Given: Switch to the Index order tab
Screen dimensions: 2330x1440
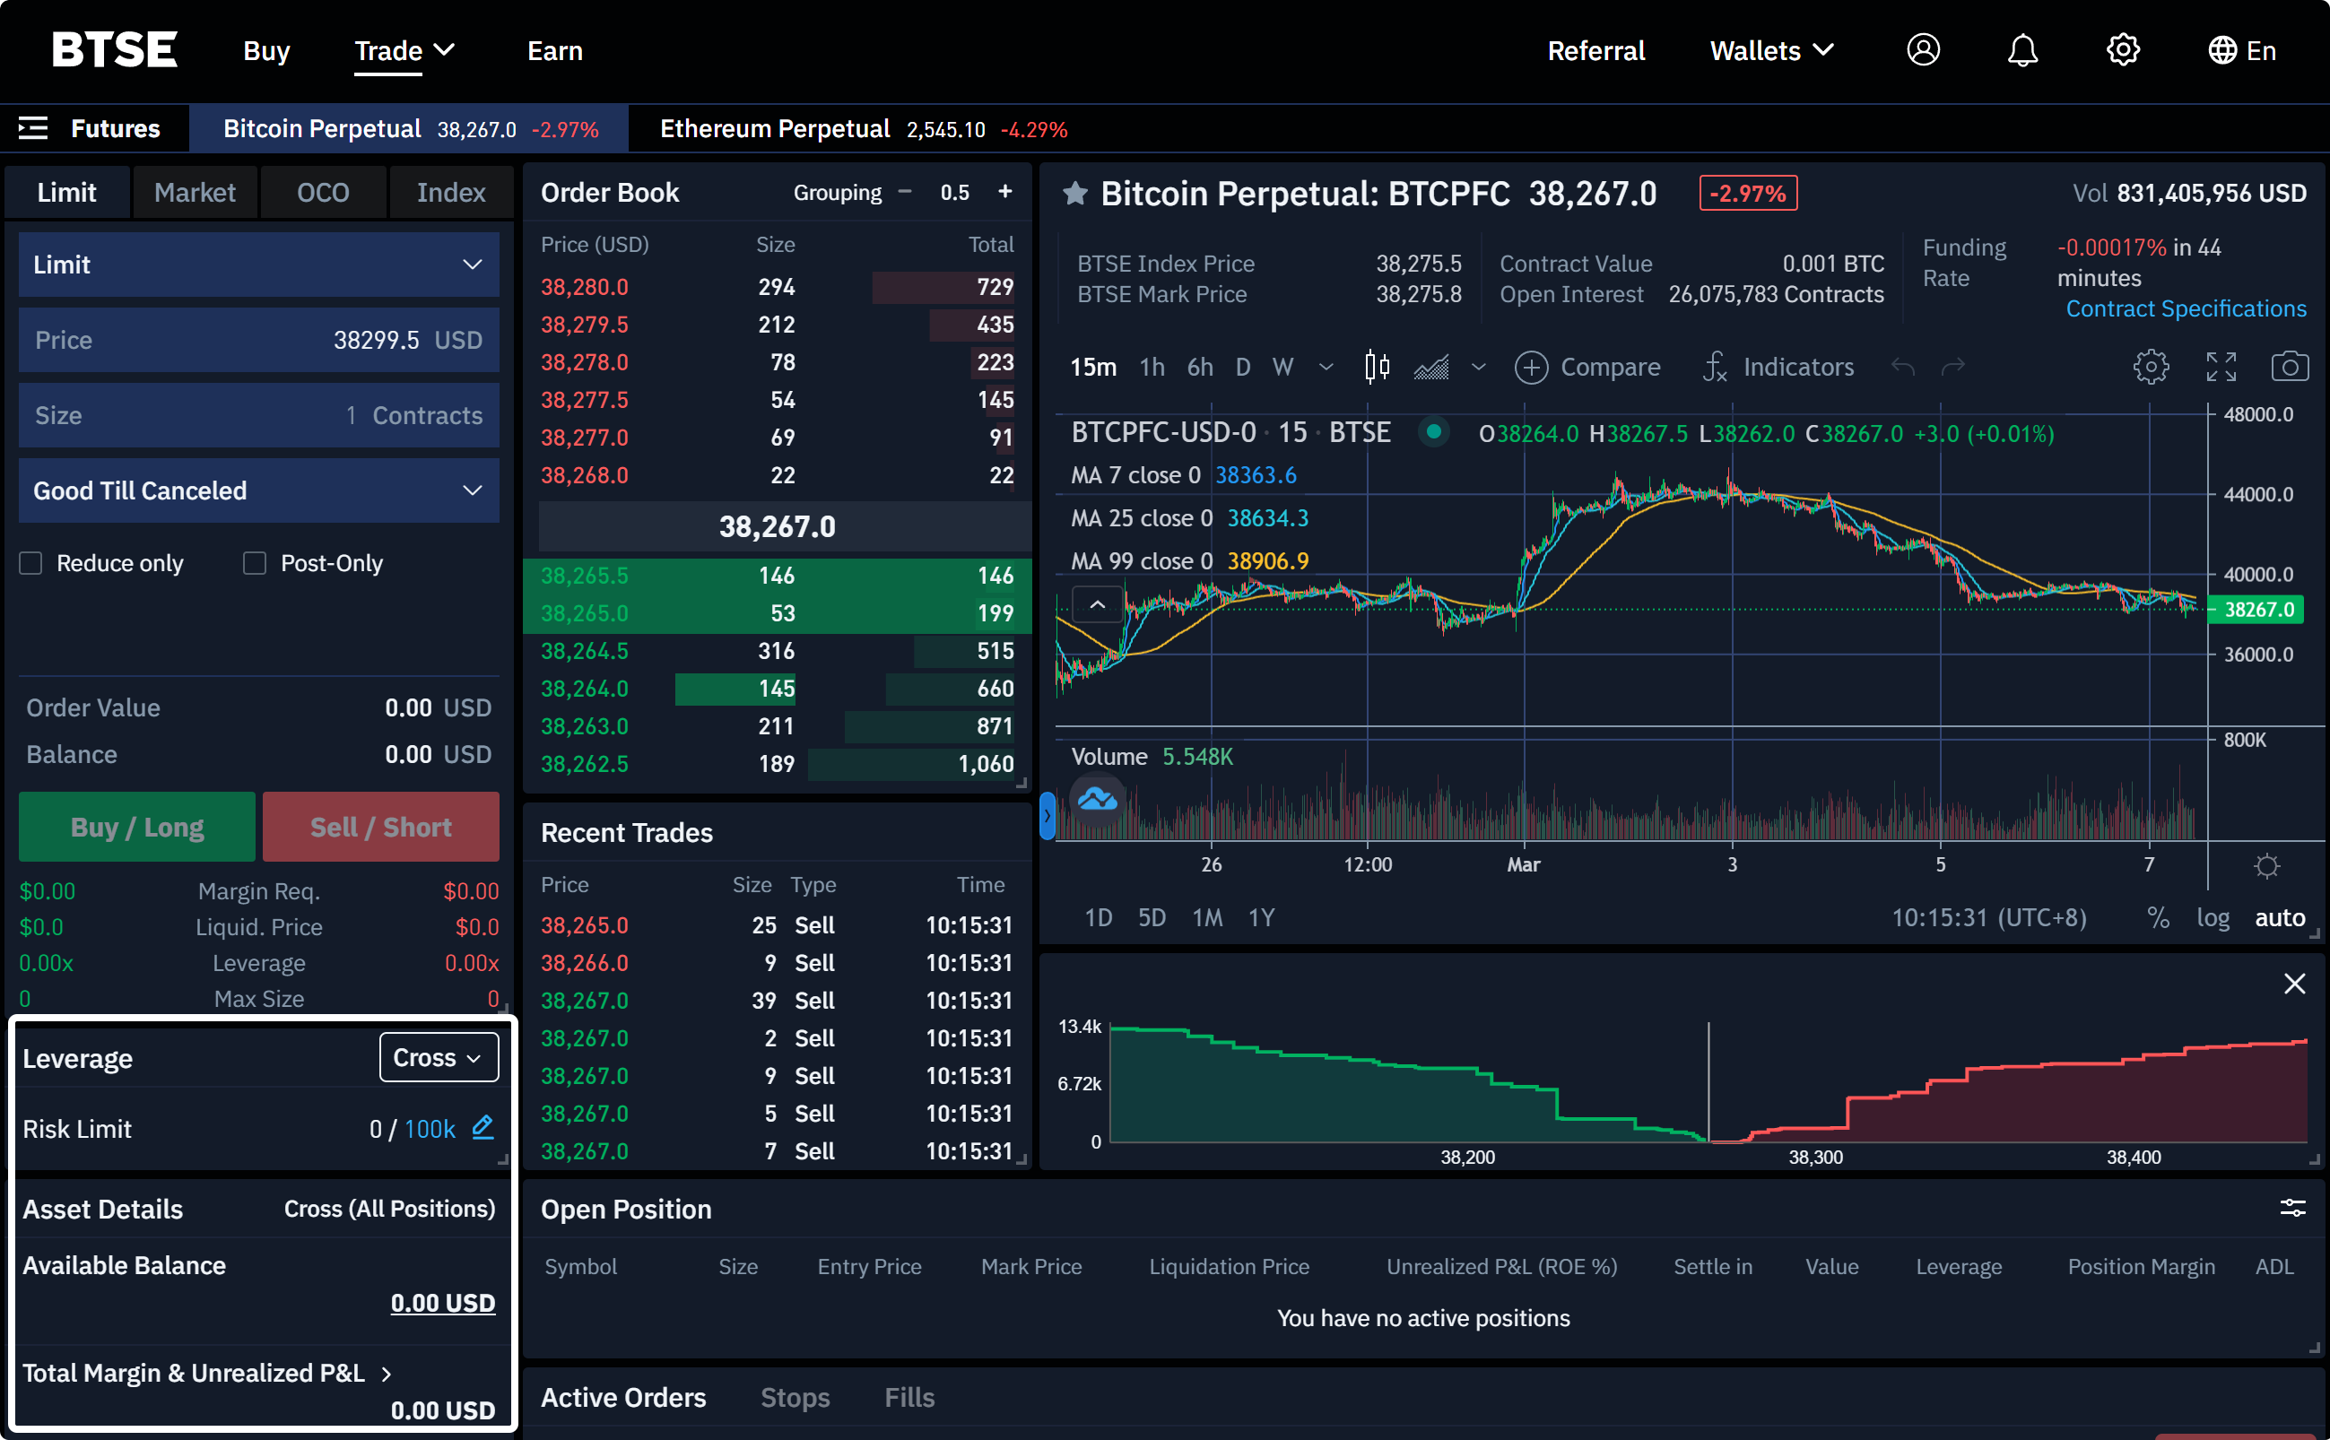Looking at the screenshot, I should pos(450,193).
